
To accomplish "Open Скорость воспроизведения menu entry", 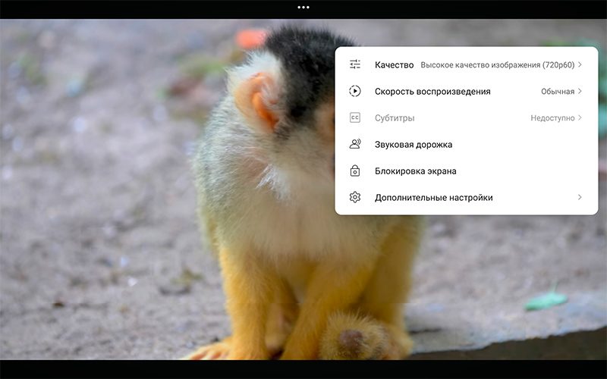I will (432, 92).
